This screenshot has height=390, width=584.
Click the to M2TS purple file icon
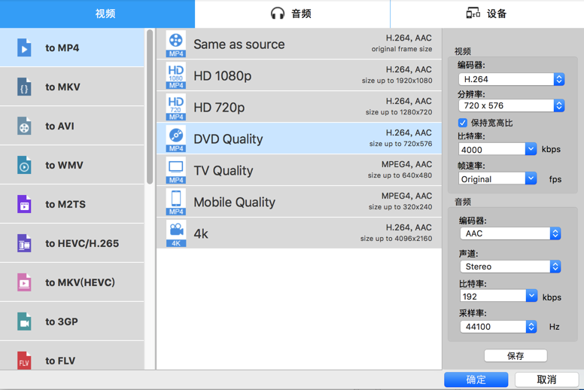(24, 204)
